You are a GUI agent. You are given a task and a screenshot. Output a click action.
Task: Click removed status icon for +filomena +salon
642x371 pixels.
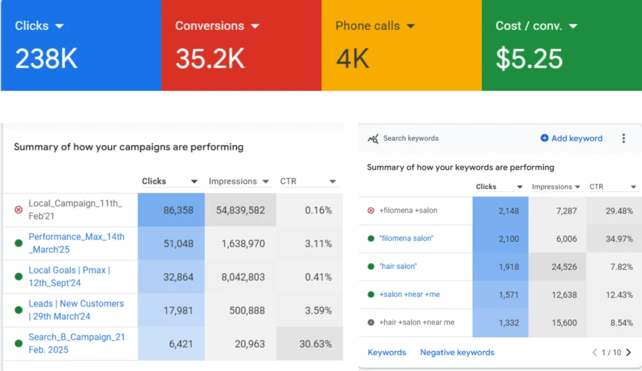371,211
